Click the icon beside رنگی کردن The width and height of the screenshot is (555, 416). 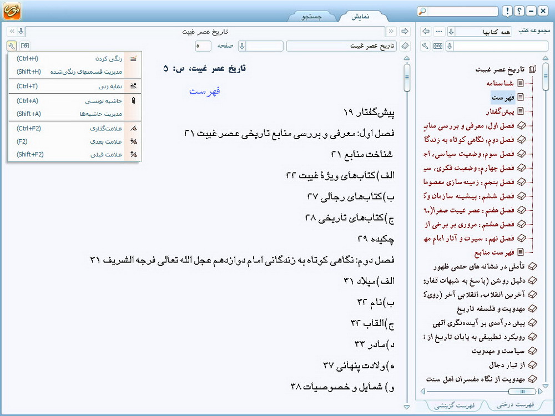(133, 59)
